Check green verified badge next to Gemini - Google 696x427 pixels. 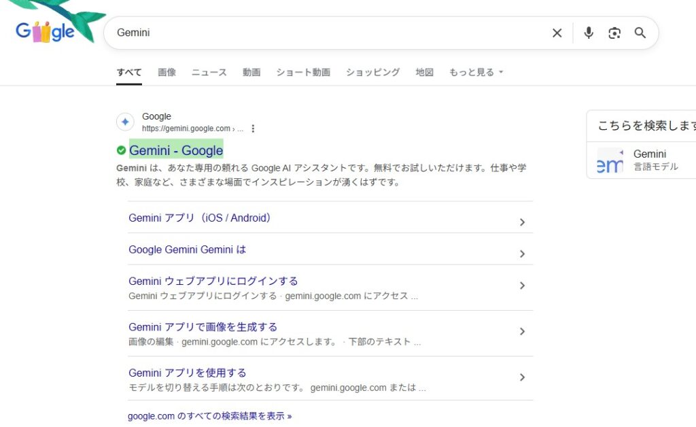point(121,150)
